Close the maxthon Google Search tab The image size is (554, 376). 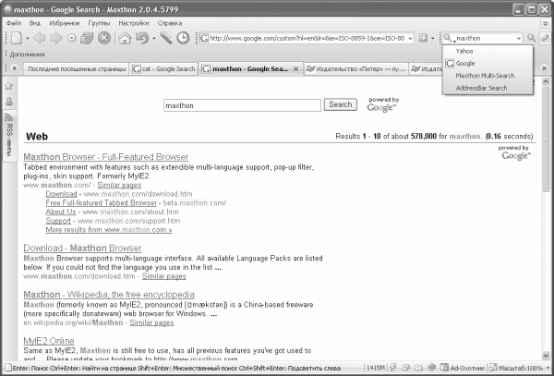(296, 69)
